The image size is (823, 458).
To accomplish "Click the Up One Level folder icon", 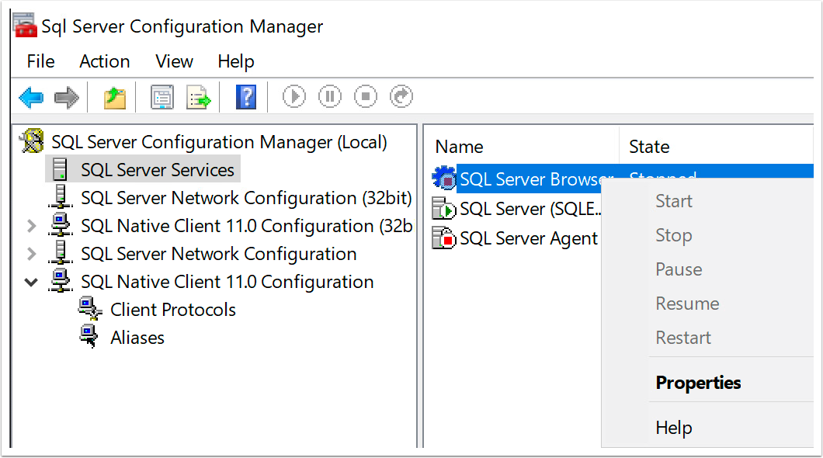I will click(115, 97).
